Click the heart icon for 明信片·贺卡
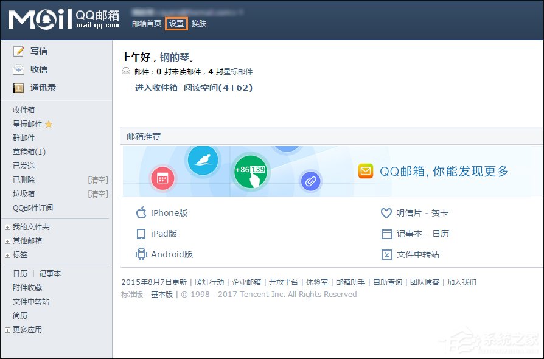This screenshot has width=544, height=359. (386, 213)
